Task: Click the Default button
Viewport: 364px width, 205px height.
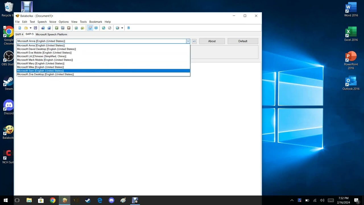Action: click(x=243, y=41)
